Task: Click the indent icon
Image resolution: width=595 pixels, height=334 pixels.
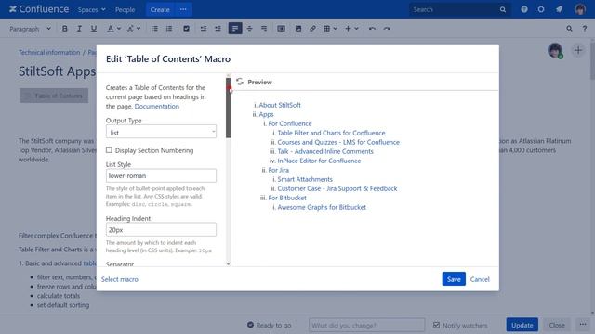Action: click(x=218, y=29)
